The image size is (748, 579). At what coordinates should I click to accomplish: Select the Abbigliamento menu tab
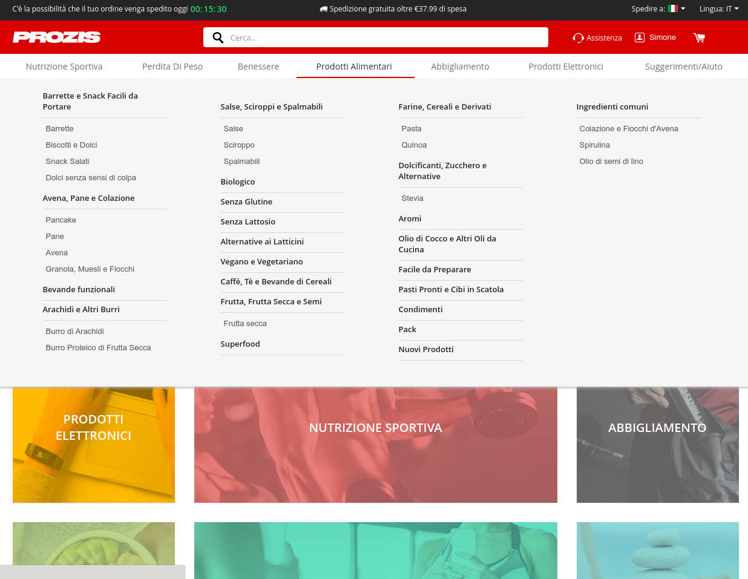[460, 67]
